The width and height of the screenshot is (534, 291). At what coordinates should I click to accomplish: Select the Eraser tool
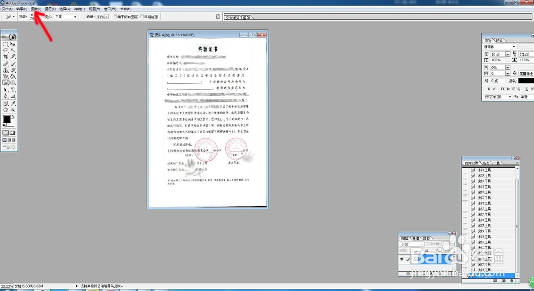(5, 76)
